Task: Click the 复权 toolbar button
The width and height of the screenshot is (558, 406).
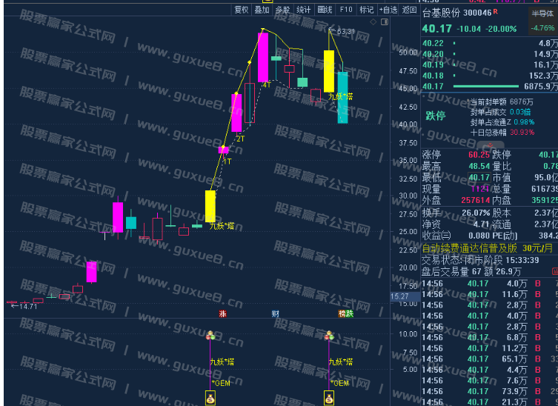Action: click(x=242, y=10)
